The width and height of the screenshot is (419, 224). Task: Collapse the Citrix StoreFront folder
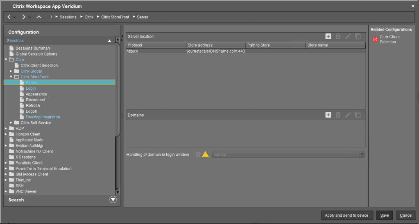pyautogui.click(x=11, y=77)
